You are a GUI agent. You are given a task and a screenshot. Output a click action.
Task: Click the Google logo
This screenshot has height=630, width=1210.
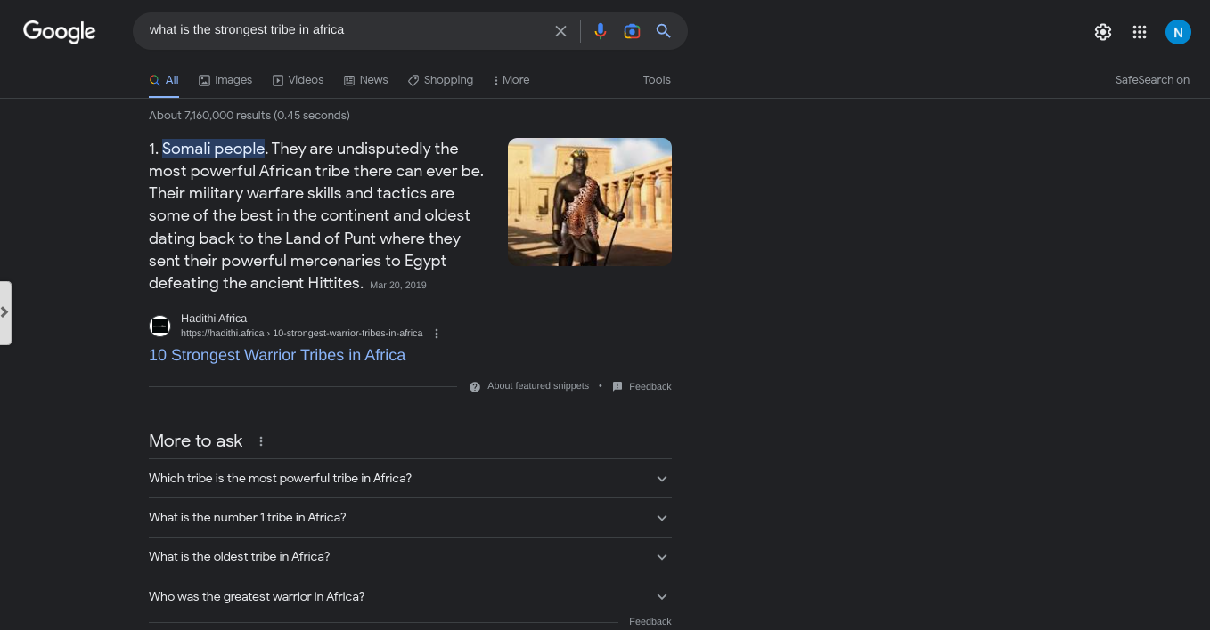tap(60, 31)
